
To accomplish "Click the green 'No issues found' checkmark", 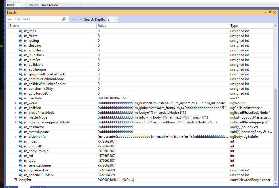I will coord(31,5).
